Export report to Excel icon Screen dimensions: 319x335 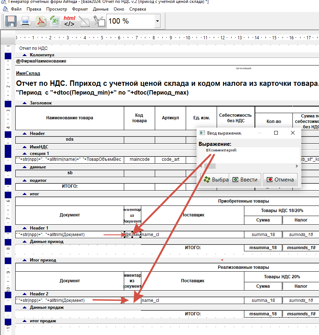tap(55, 21)
